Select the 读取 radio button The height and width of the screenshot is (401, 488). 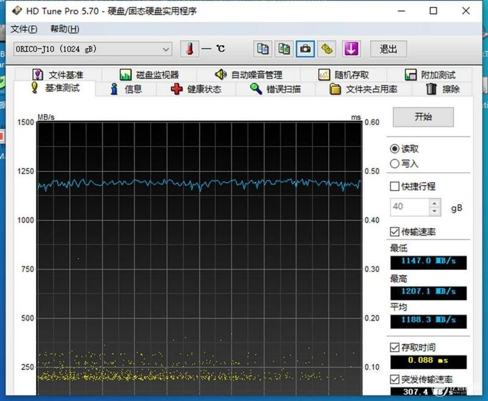coord(395,149)
